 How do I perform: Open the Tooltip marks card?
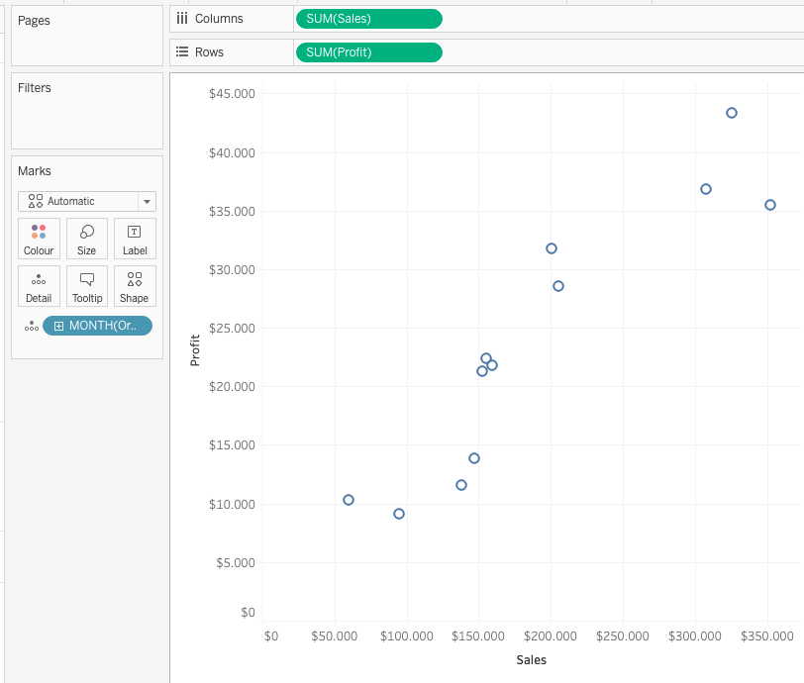[x=87, y=286]
